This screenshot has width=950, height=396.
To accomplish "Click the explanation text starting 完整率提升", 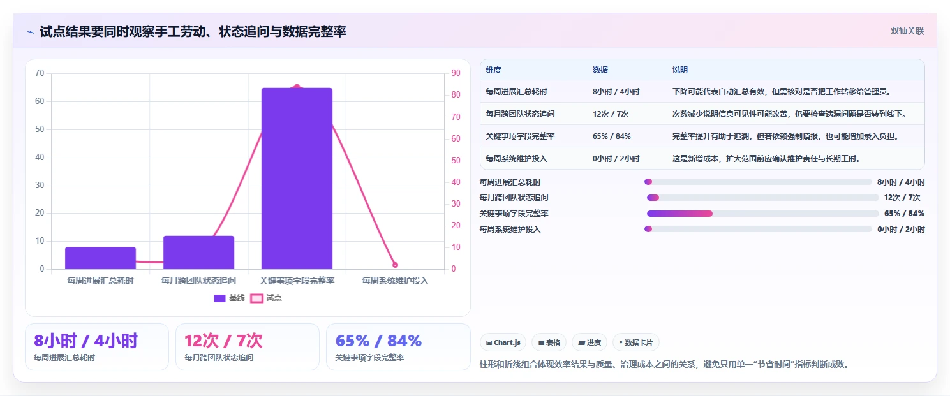I will 785,136.
